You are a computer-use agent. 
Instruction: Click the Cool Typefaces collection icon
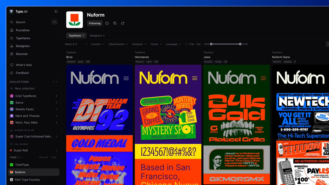coord(12,96)
